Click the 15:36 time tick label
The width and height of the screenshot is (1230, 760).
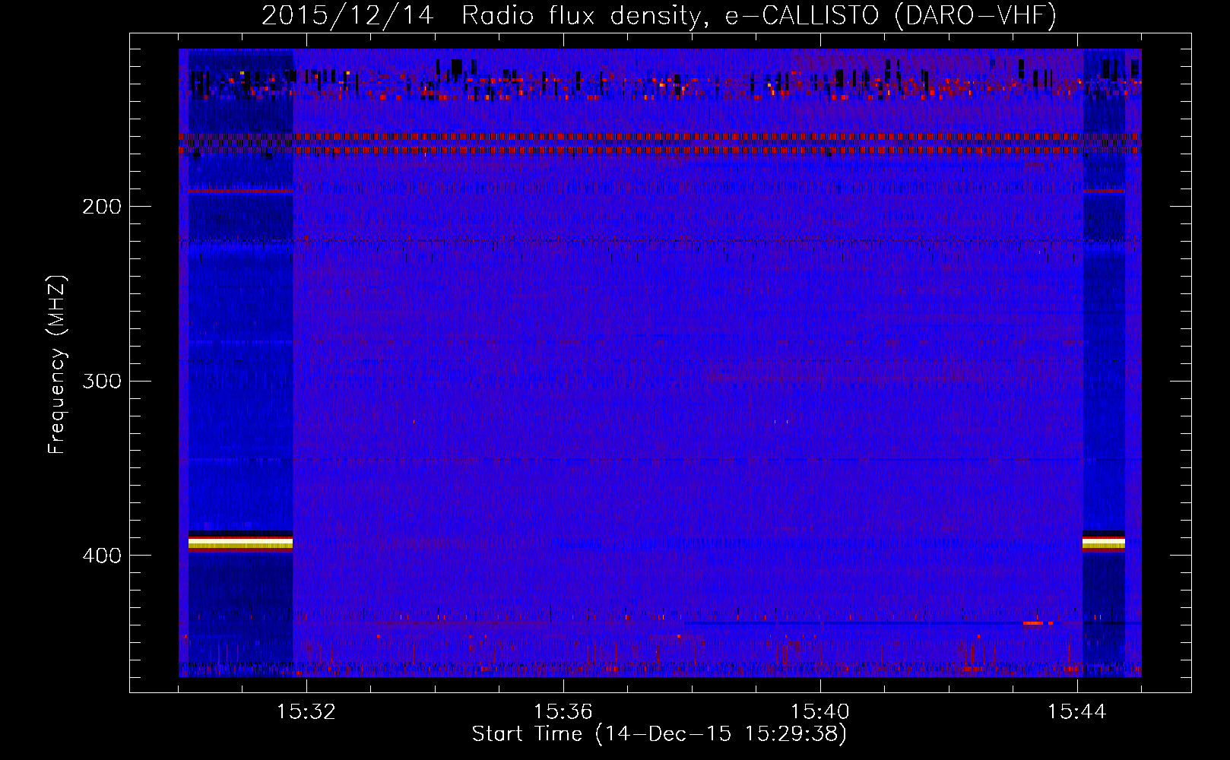pos(563,712)
